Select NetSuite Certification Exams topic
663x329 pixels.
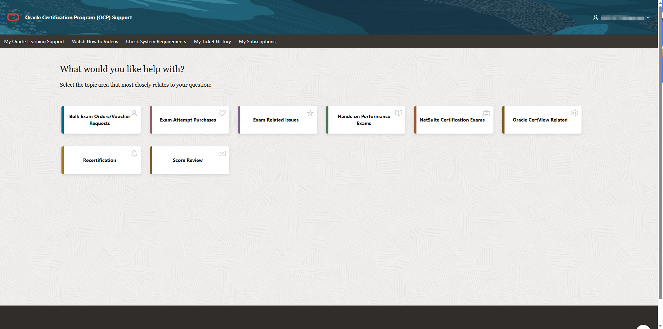(454, 120)
